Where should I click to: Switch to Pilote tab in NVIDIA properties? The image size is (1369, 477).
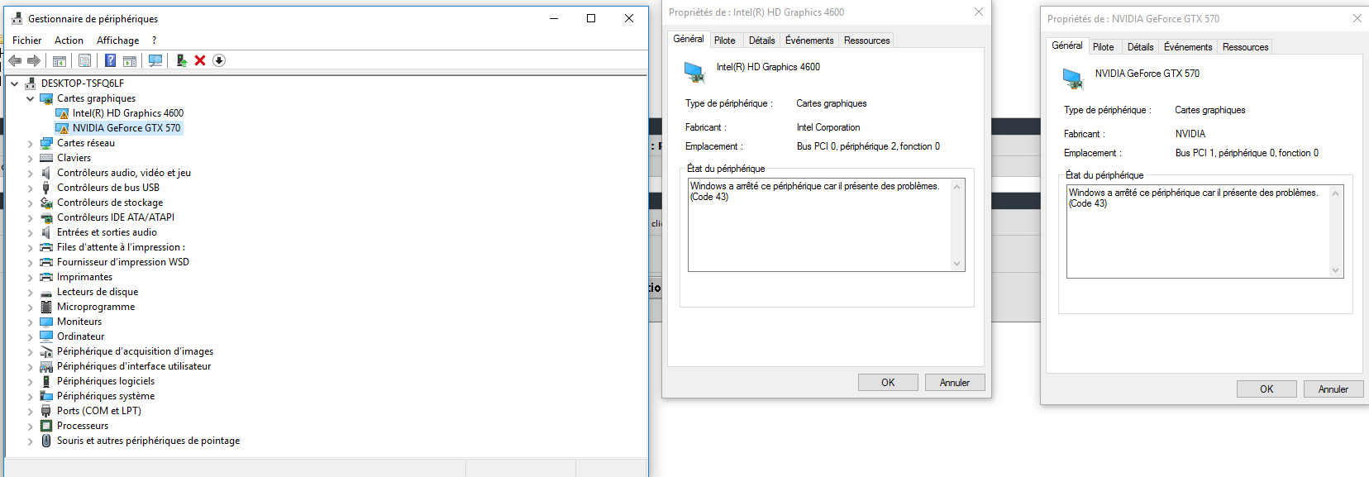tap(1104, 47)
